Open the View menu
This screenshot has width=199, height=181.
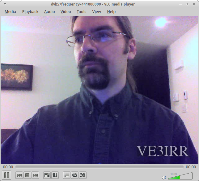(97, 12)
